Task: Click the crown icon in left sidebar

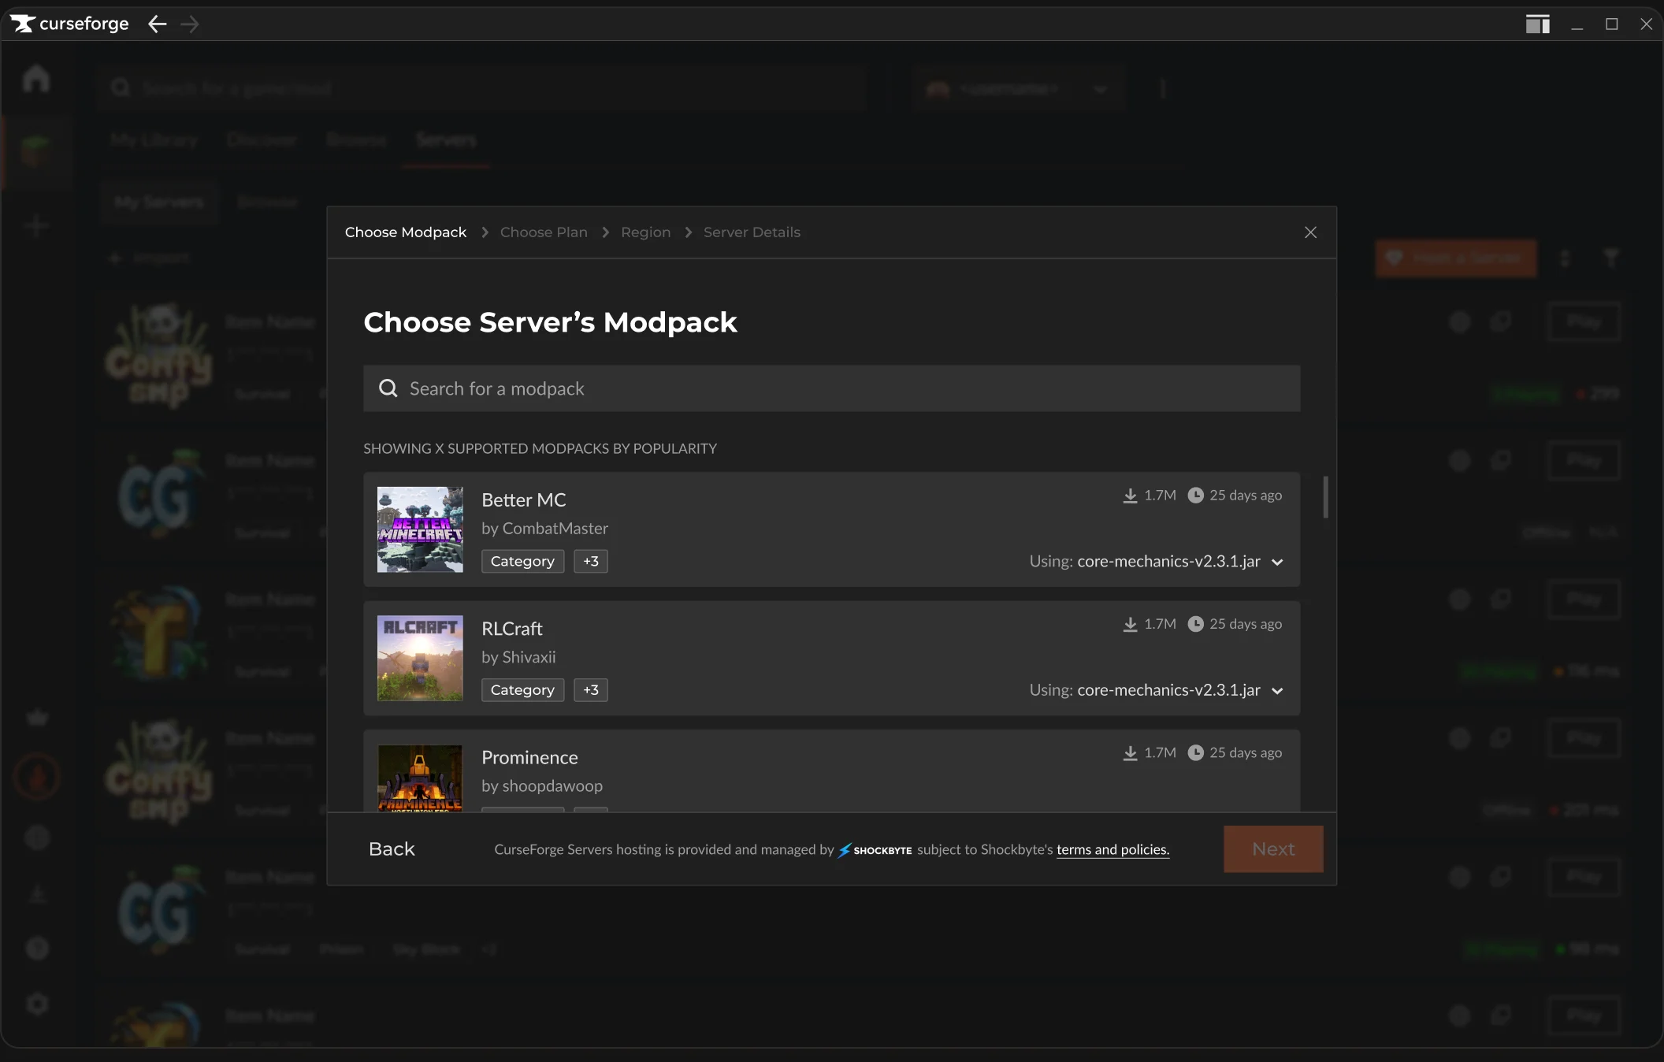Action: 37,718
